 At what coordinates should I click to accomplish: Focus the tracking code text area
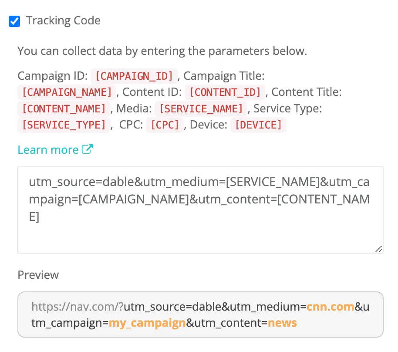pyautogui.click(x=200, y=227)
